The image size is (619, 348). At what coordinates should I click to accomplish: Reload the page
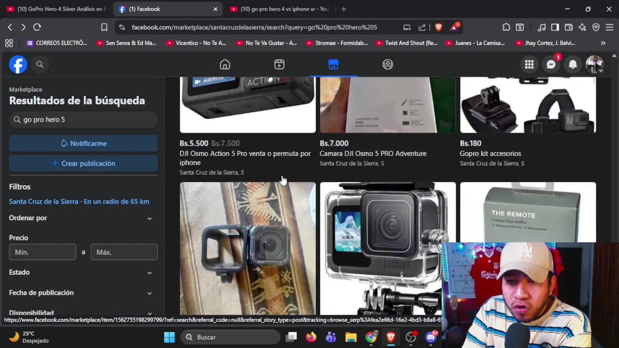coord(37,27)
